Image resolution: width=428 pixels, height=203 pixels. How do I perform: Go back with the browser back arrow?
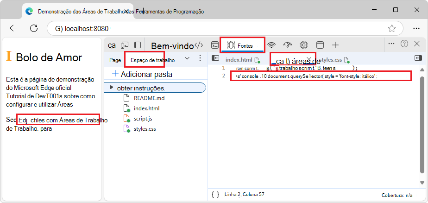pos(13,28)
